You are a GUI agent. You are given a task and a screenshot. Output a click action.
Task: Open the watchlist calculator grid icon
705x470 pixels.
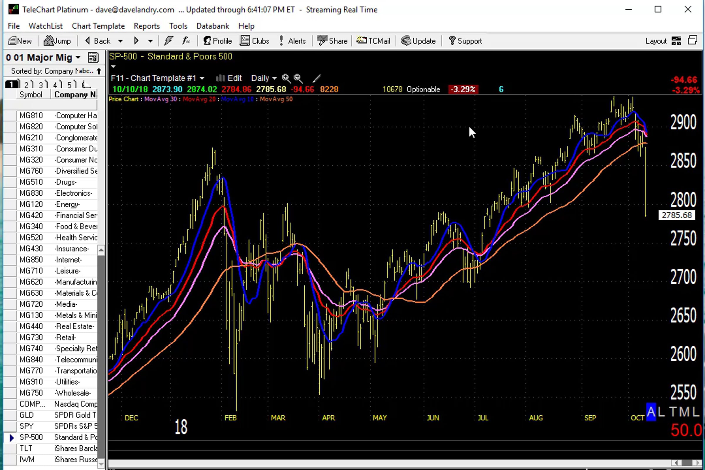tap(93, 57)
